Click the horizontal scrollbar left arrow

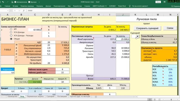[x=136, y=97]
